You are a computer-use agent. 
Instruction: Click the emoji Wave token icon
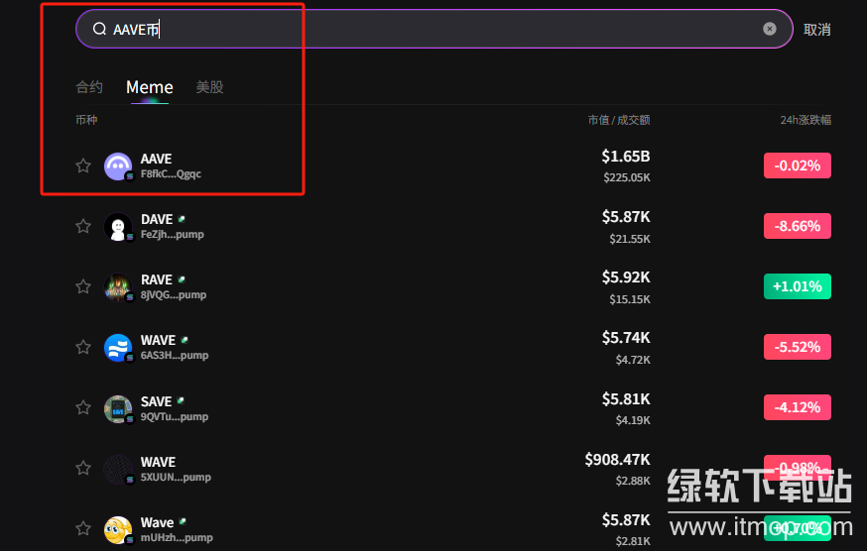tap(118, 529)
